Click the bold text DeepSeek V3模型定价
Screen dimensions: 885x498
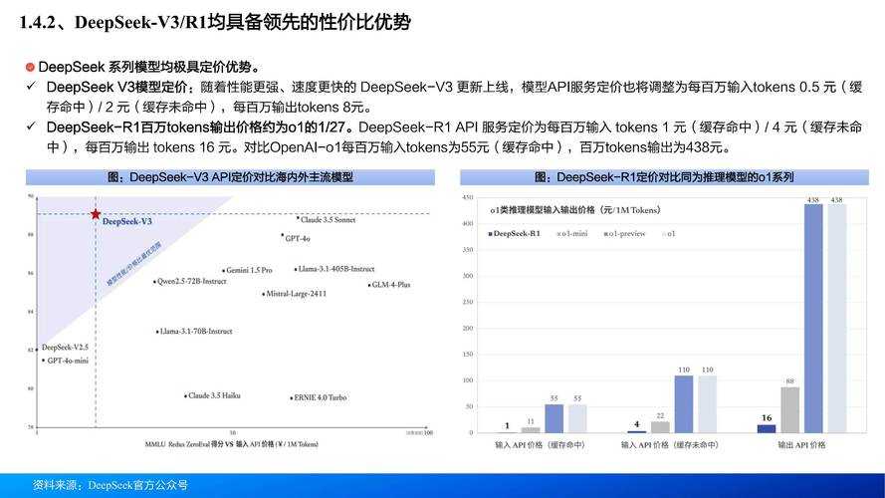tap(116, 87)
